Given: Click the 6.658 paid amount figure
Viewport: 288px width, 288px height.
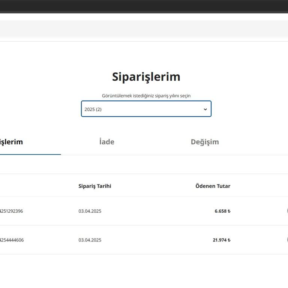Looking at the screenshot, I should pos(220,211).
